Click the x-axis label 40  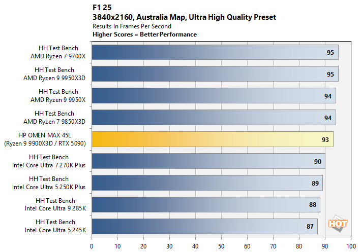[x=195, y=246]
